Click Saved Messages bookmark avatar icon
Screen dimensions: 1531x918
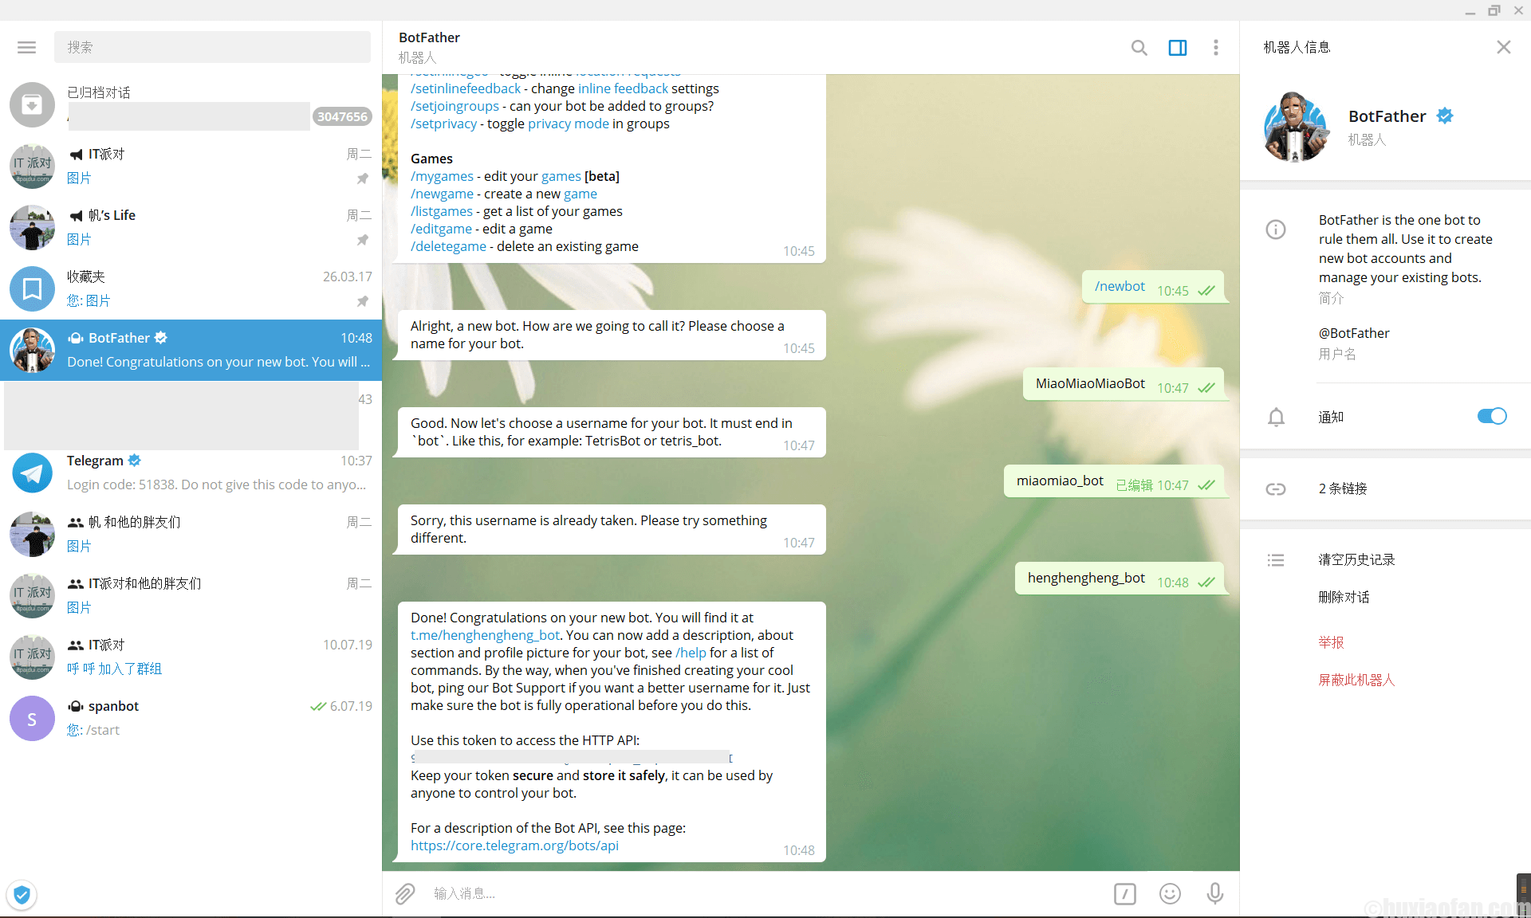32,288
